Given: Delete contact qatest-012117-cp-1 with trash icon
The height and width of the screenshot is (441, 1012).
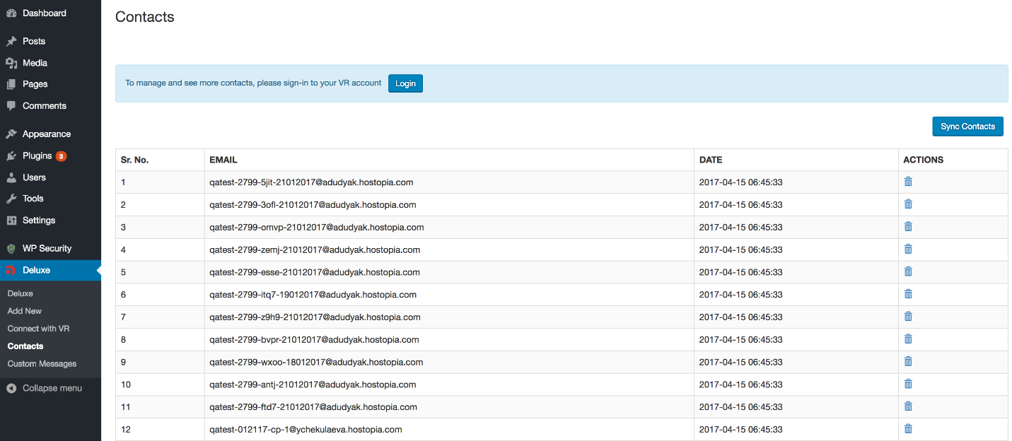Looking at the screenshot, I should (x=908, y=429).
